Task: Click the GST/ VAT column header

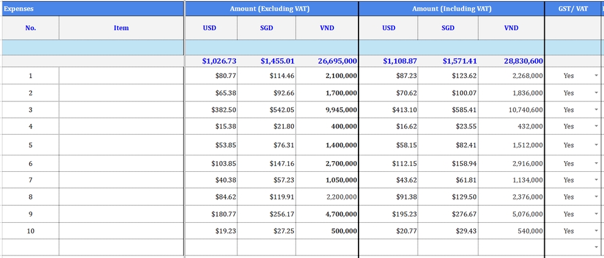Action: pyautogui.click(x=573, y=9)
